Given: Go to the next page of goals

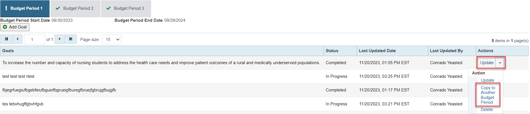Looking at the screenshot, I should 60,39.
